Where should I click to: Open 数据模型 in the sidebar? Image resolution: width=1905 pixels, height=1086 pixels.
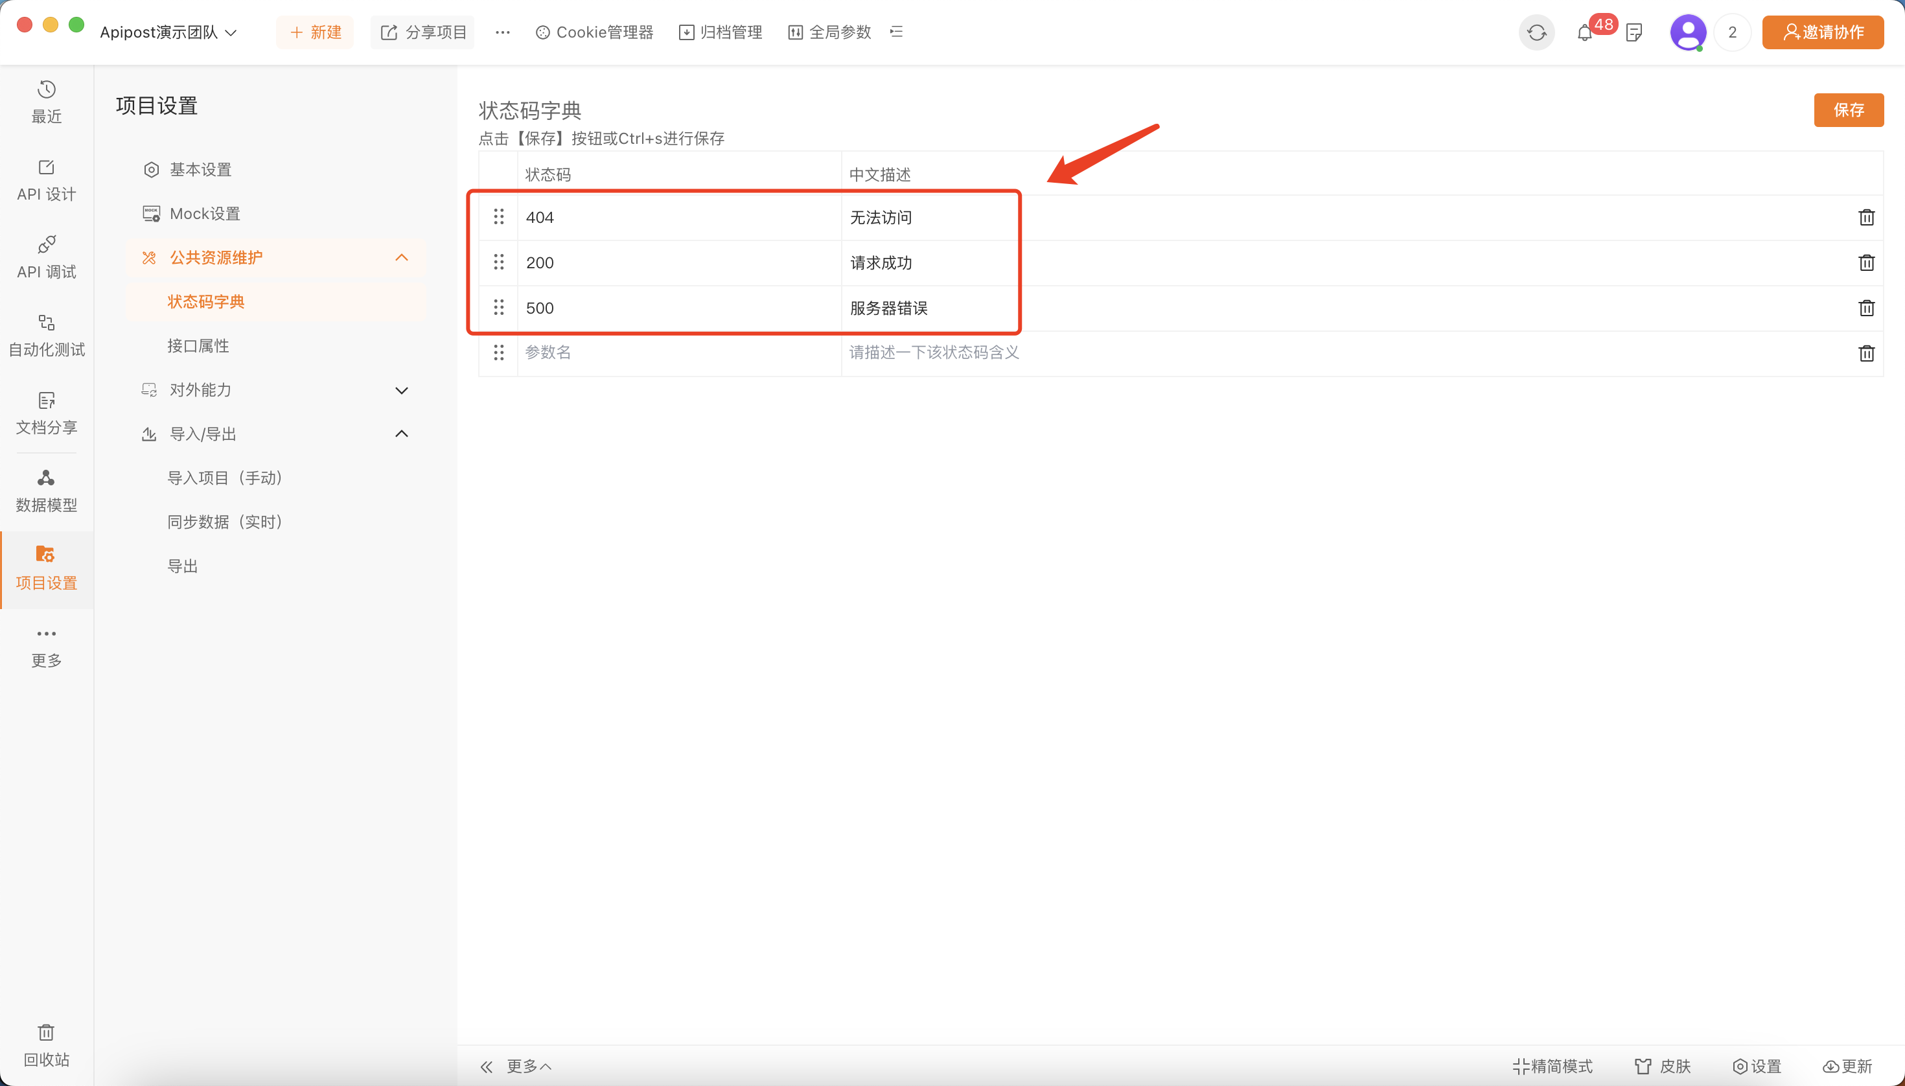pos(46,490)
